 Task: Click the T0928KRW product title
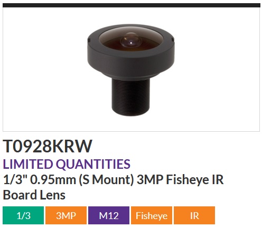tap(48, 146)
